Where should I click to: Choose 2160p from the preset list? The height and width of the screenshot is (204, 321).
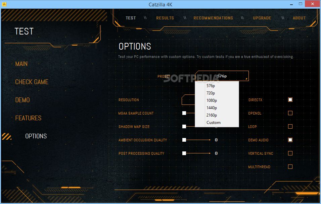[x=217, y=115]
